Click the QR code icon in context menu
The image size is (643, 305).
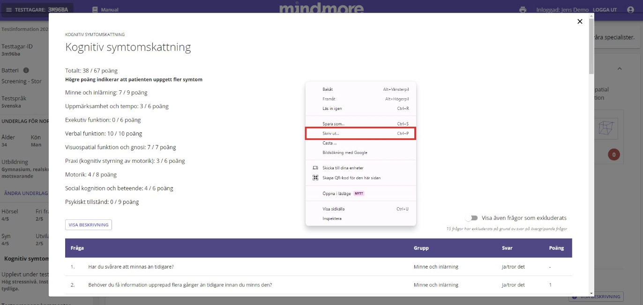tap(315, 178)
